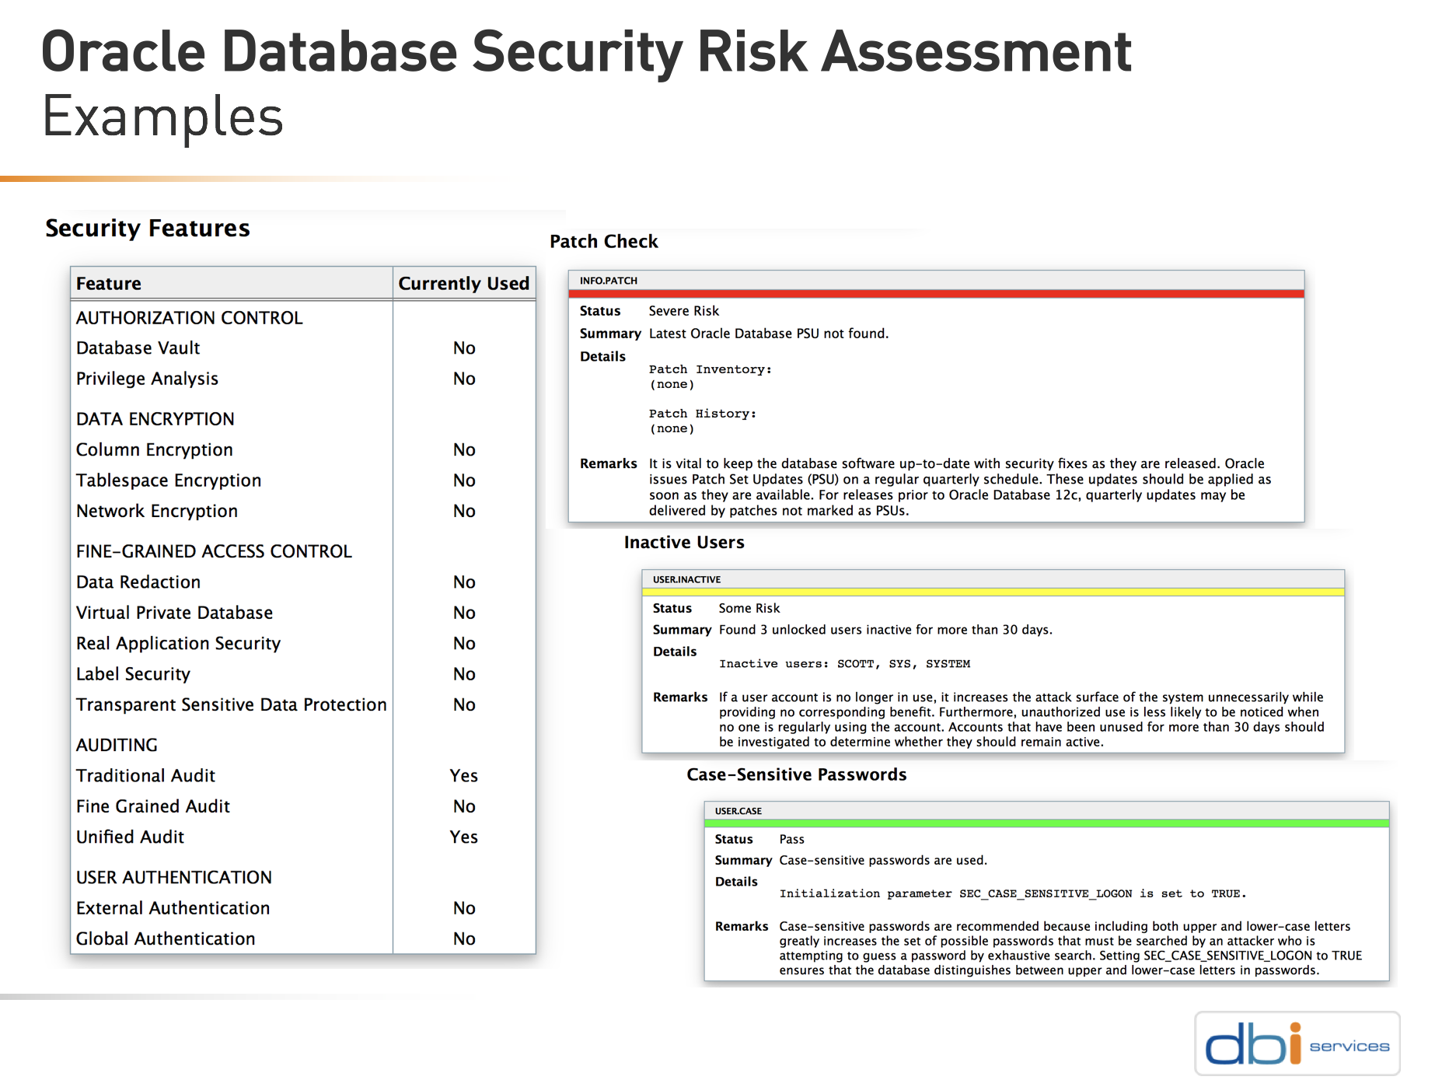Select the 'Virtual Private Database' row label
1449x1087 pixels.
pos(175,613)
